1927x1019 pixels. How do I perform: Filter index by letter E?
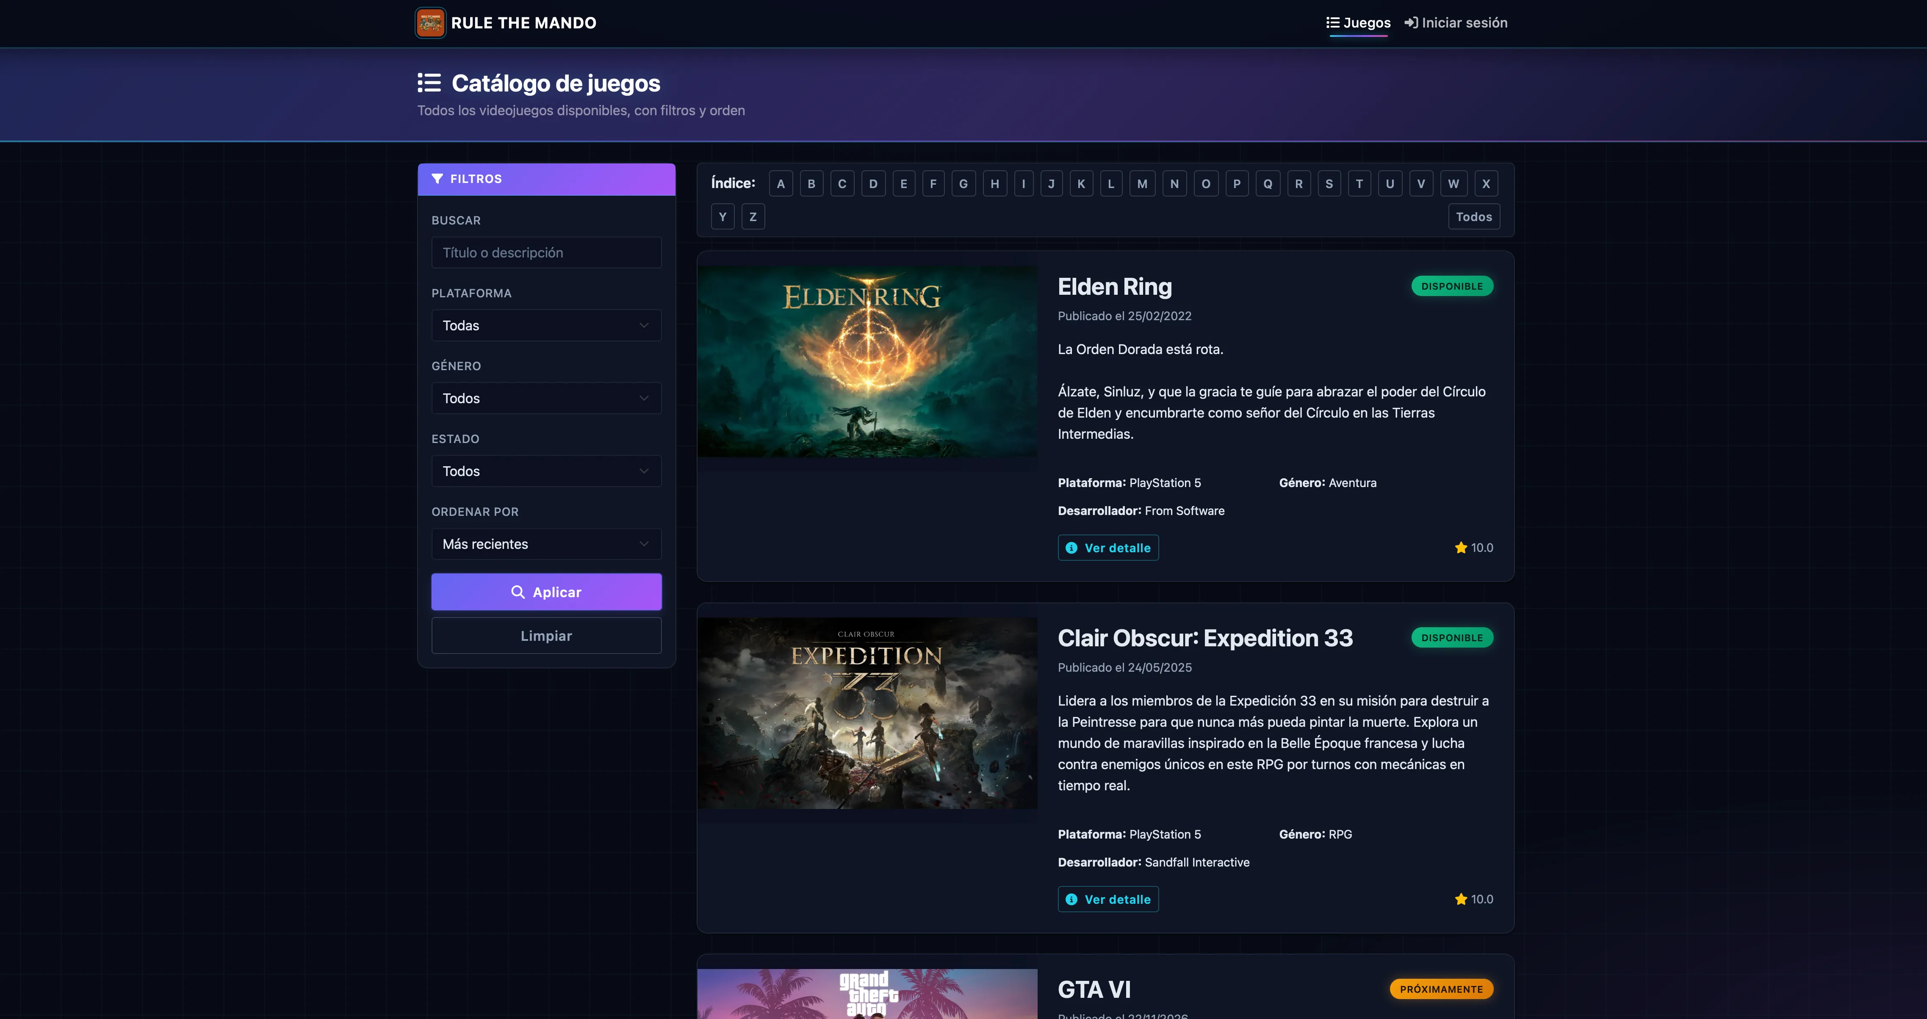click(x=904, y=184)
